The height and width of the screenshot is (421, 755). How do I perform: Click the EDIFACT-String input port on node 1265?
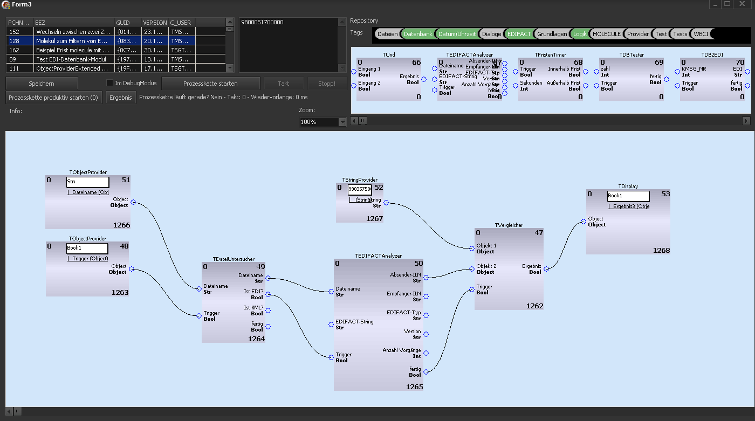(x=331, y=325)
